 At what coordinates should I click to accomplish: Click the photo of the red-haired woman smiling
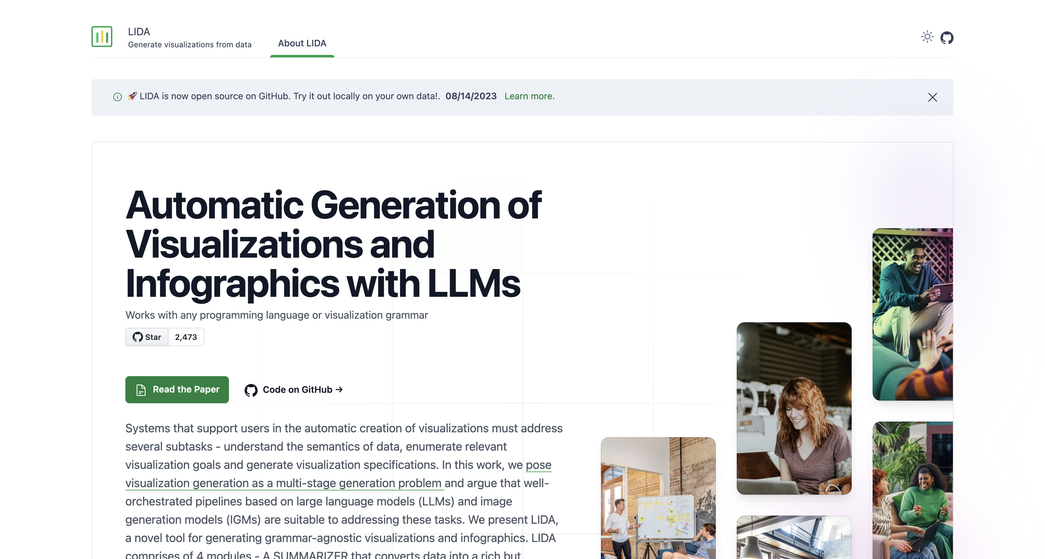[x=794, y=408]
